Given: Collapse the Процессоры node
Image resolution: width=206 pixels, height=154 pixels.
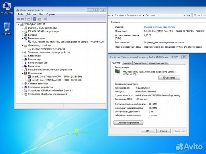Looking at the screenshot, I should pyautogui.click(x=22, y=73).
